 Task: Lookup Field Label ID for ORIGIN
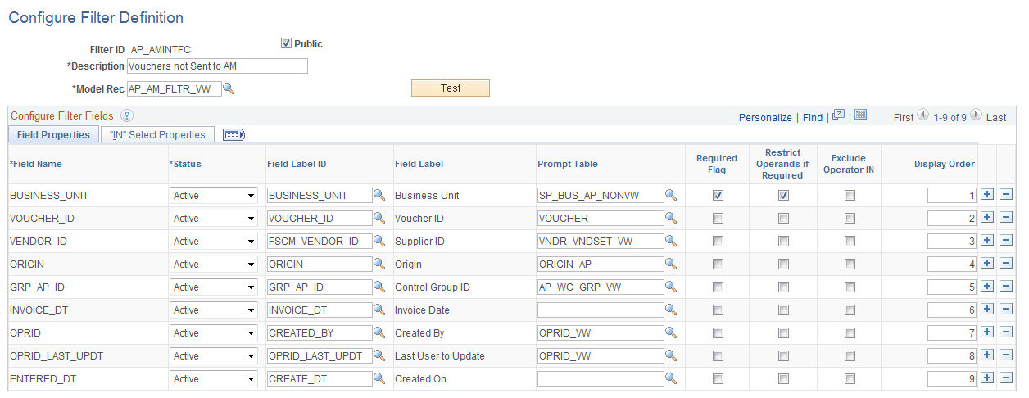pyautogui.click(x=379, y=265)
